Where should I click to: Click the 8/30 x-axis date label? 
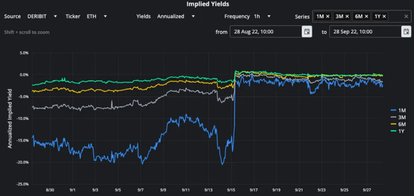coord(50,189)
